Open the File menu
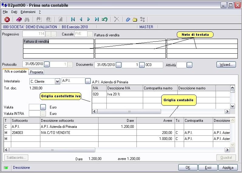242x173 pixels. (5, 12)
